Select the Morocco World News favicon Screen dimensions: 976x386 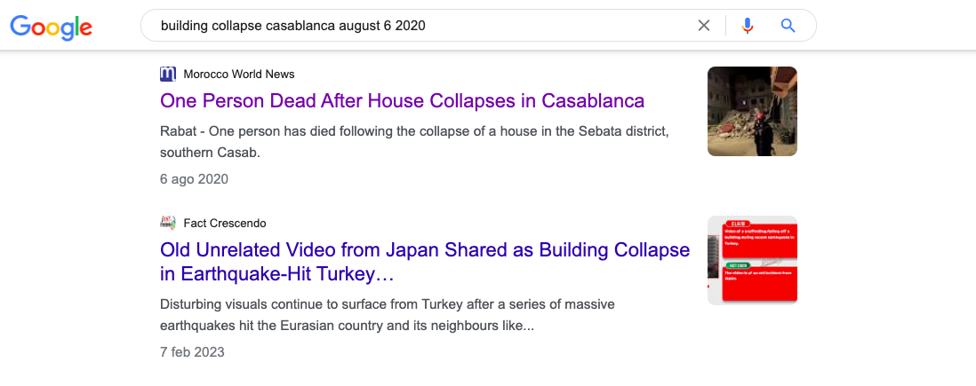click(168, 75)
